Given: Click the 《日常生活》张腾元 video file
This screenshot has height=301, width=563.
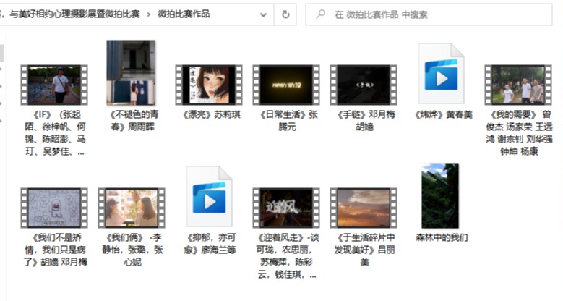Looking at the screenshot, I should 285,85.
